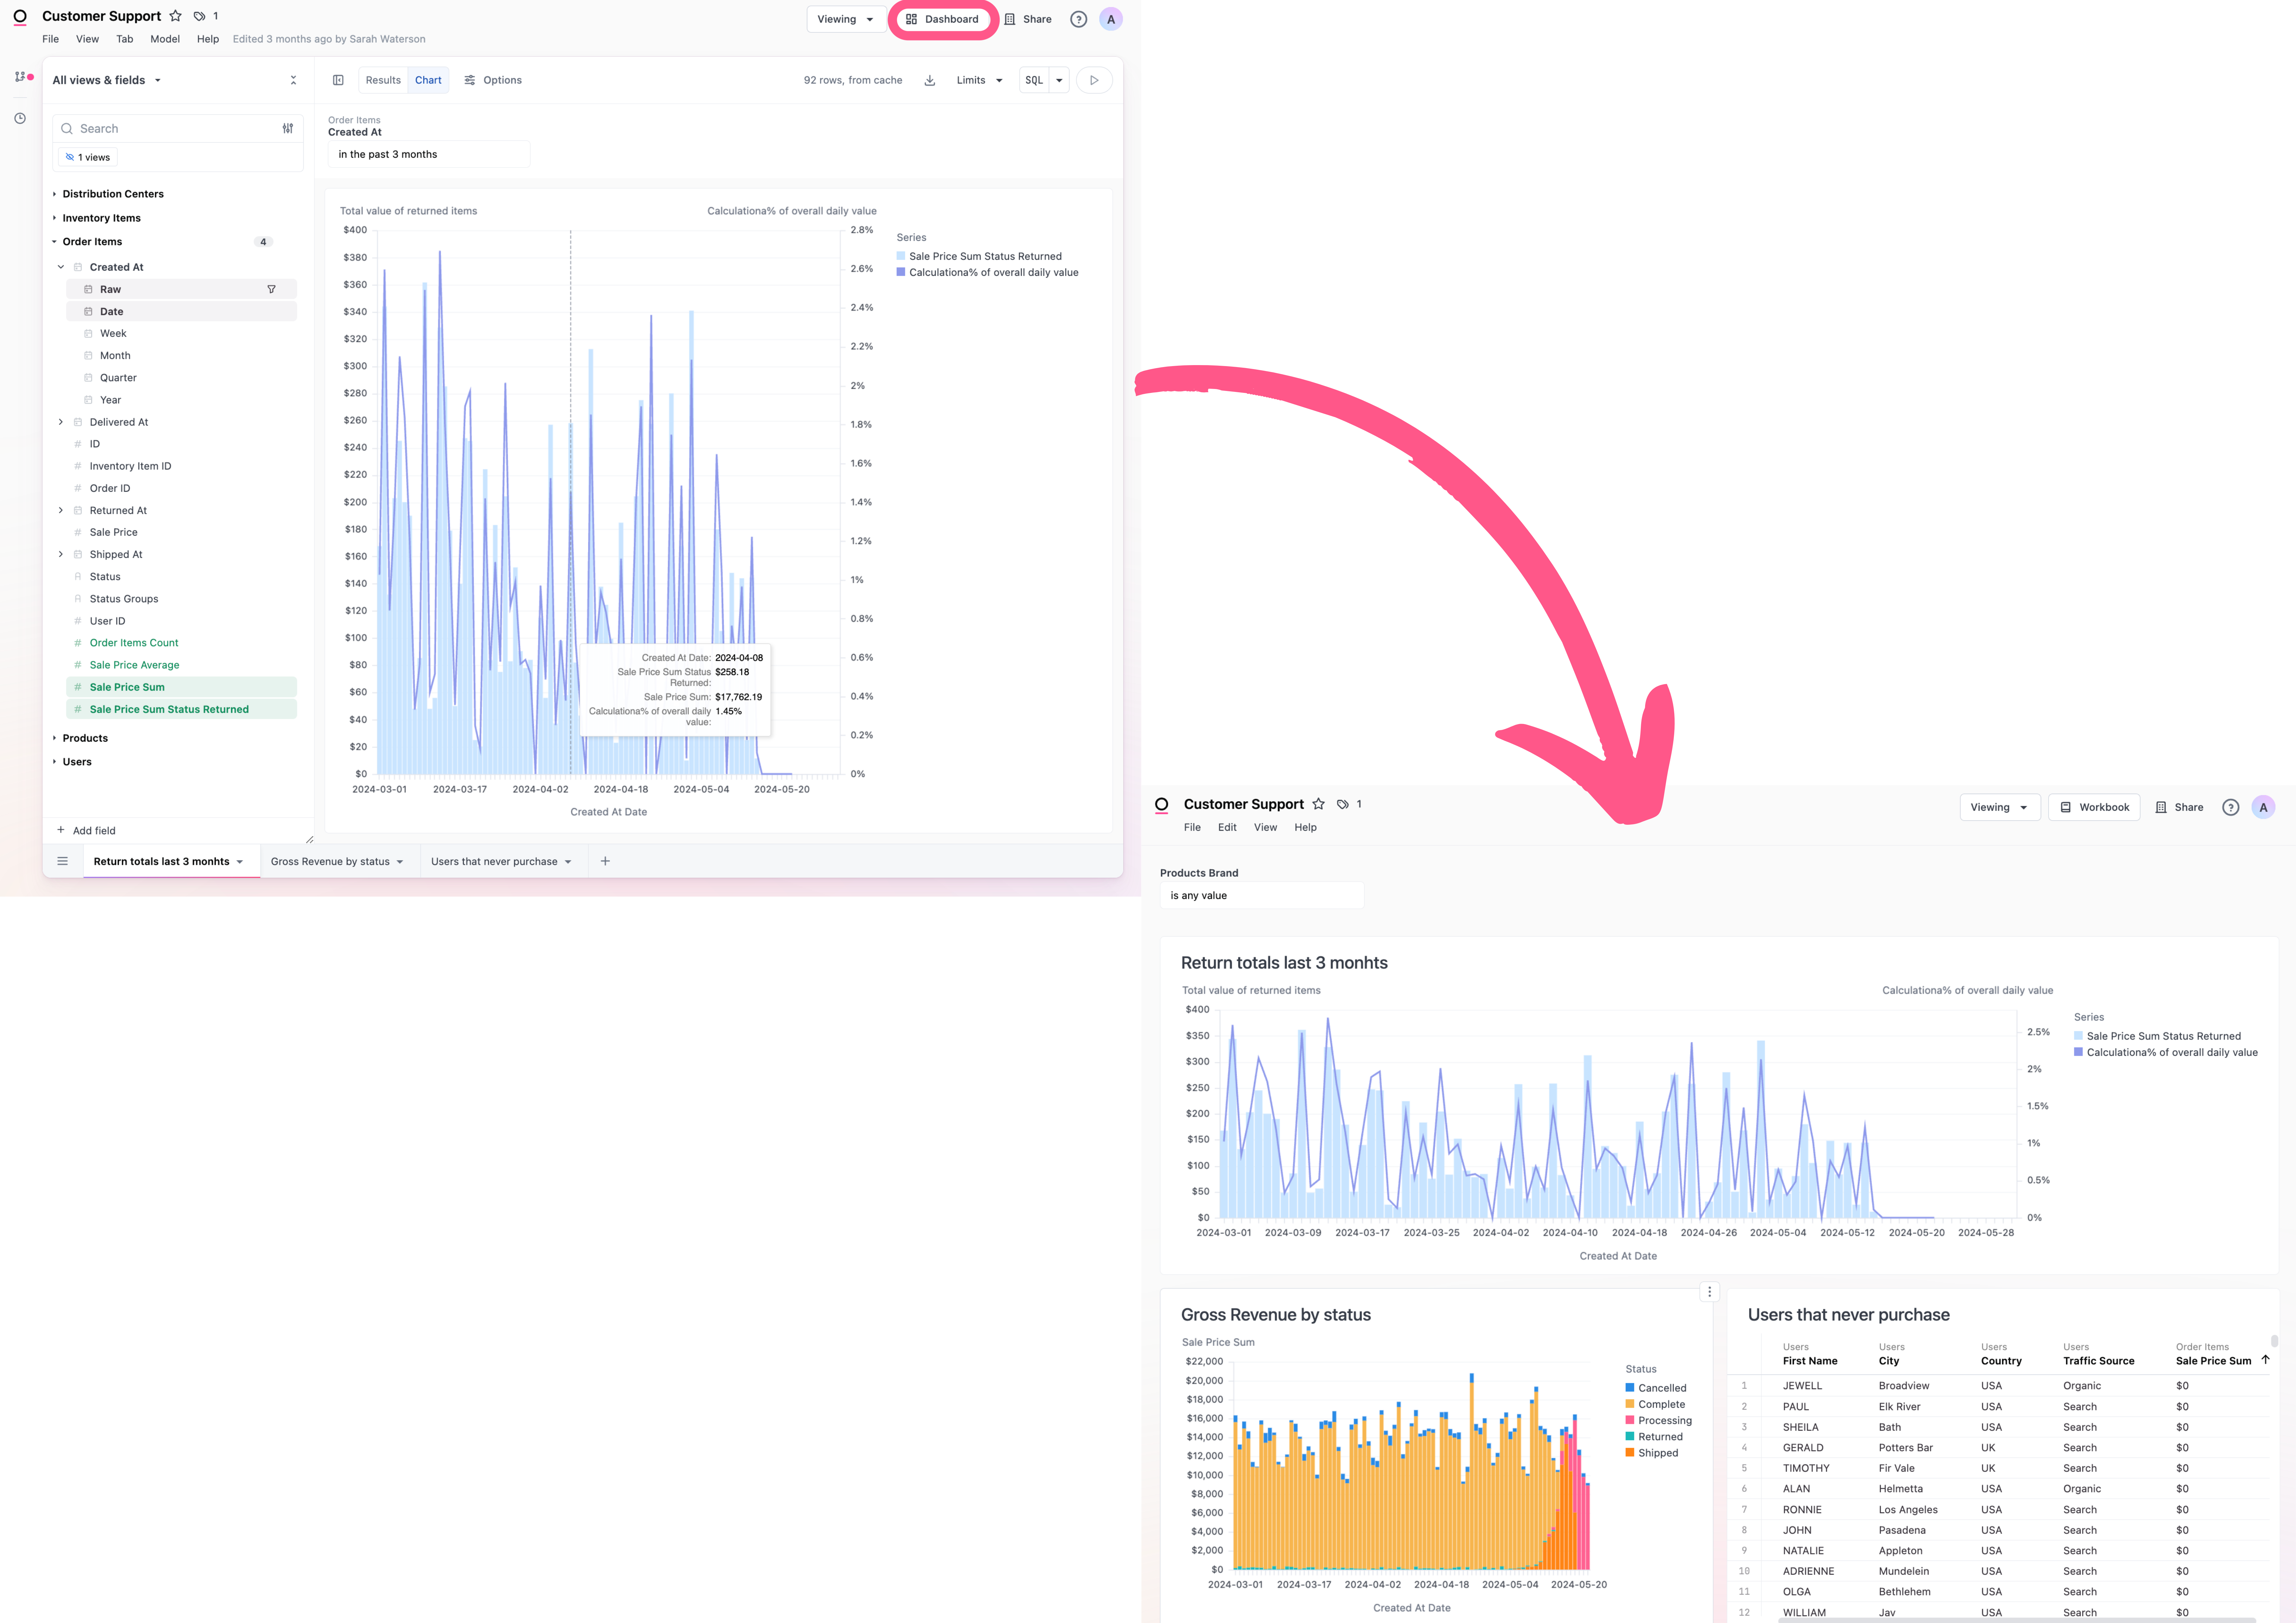Image resolution: width=2296 pixels, height=1623 pixels.
Task: Open the Model menu
Action: point(165,39)
